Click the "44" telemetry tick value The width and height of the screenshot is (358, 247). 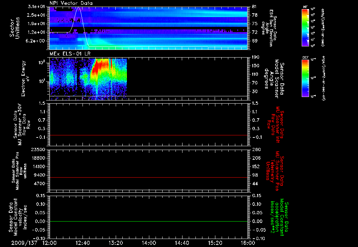pyautogui.click(x=255, y=184)
